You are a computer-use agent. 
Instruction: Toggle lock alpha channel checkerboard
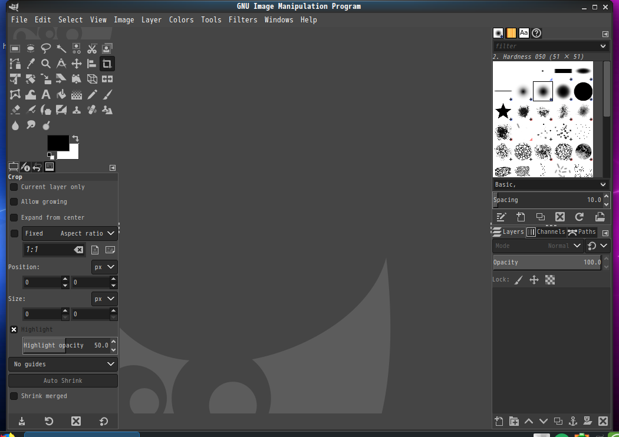550,280
